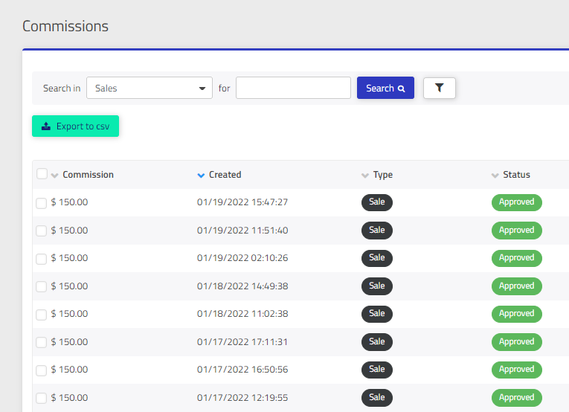Click Export to csv button
569x412 pixels.
click(75, 126)
